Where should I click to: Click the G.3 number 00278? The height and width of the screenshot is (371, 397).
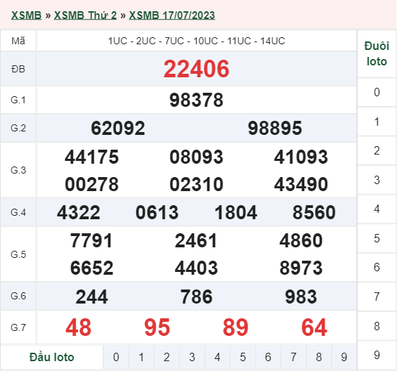point(91,184)
